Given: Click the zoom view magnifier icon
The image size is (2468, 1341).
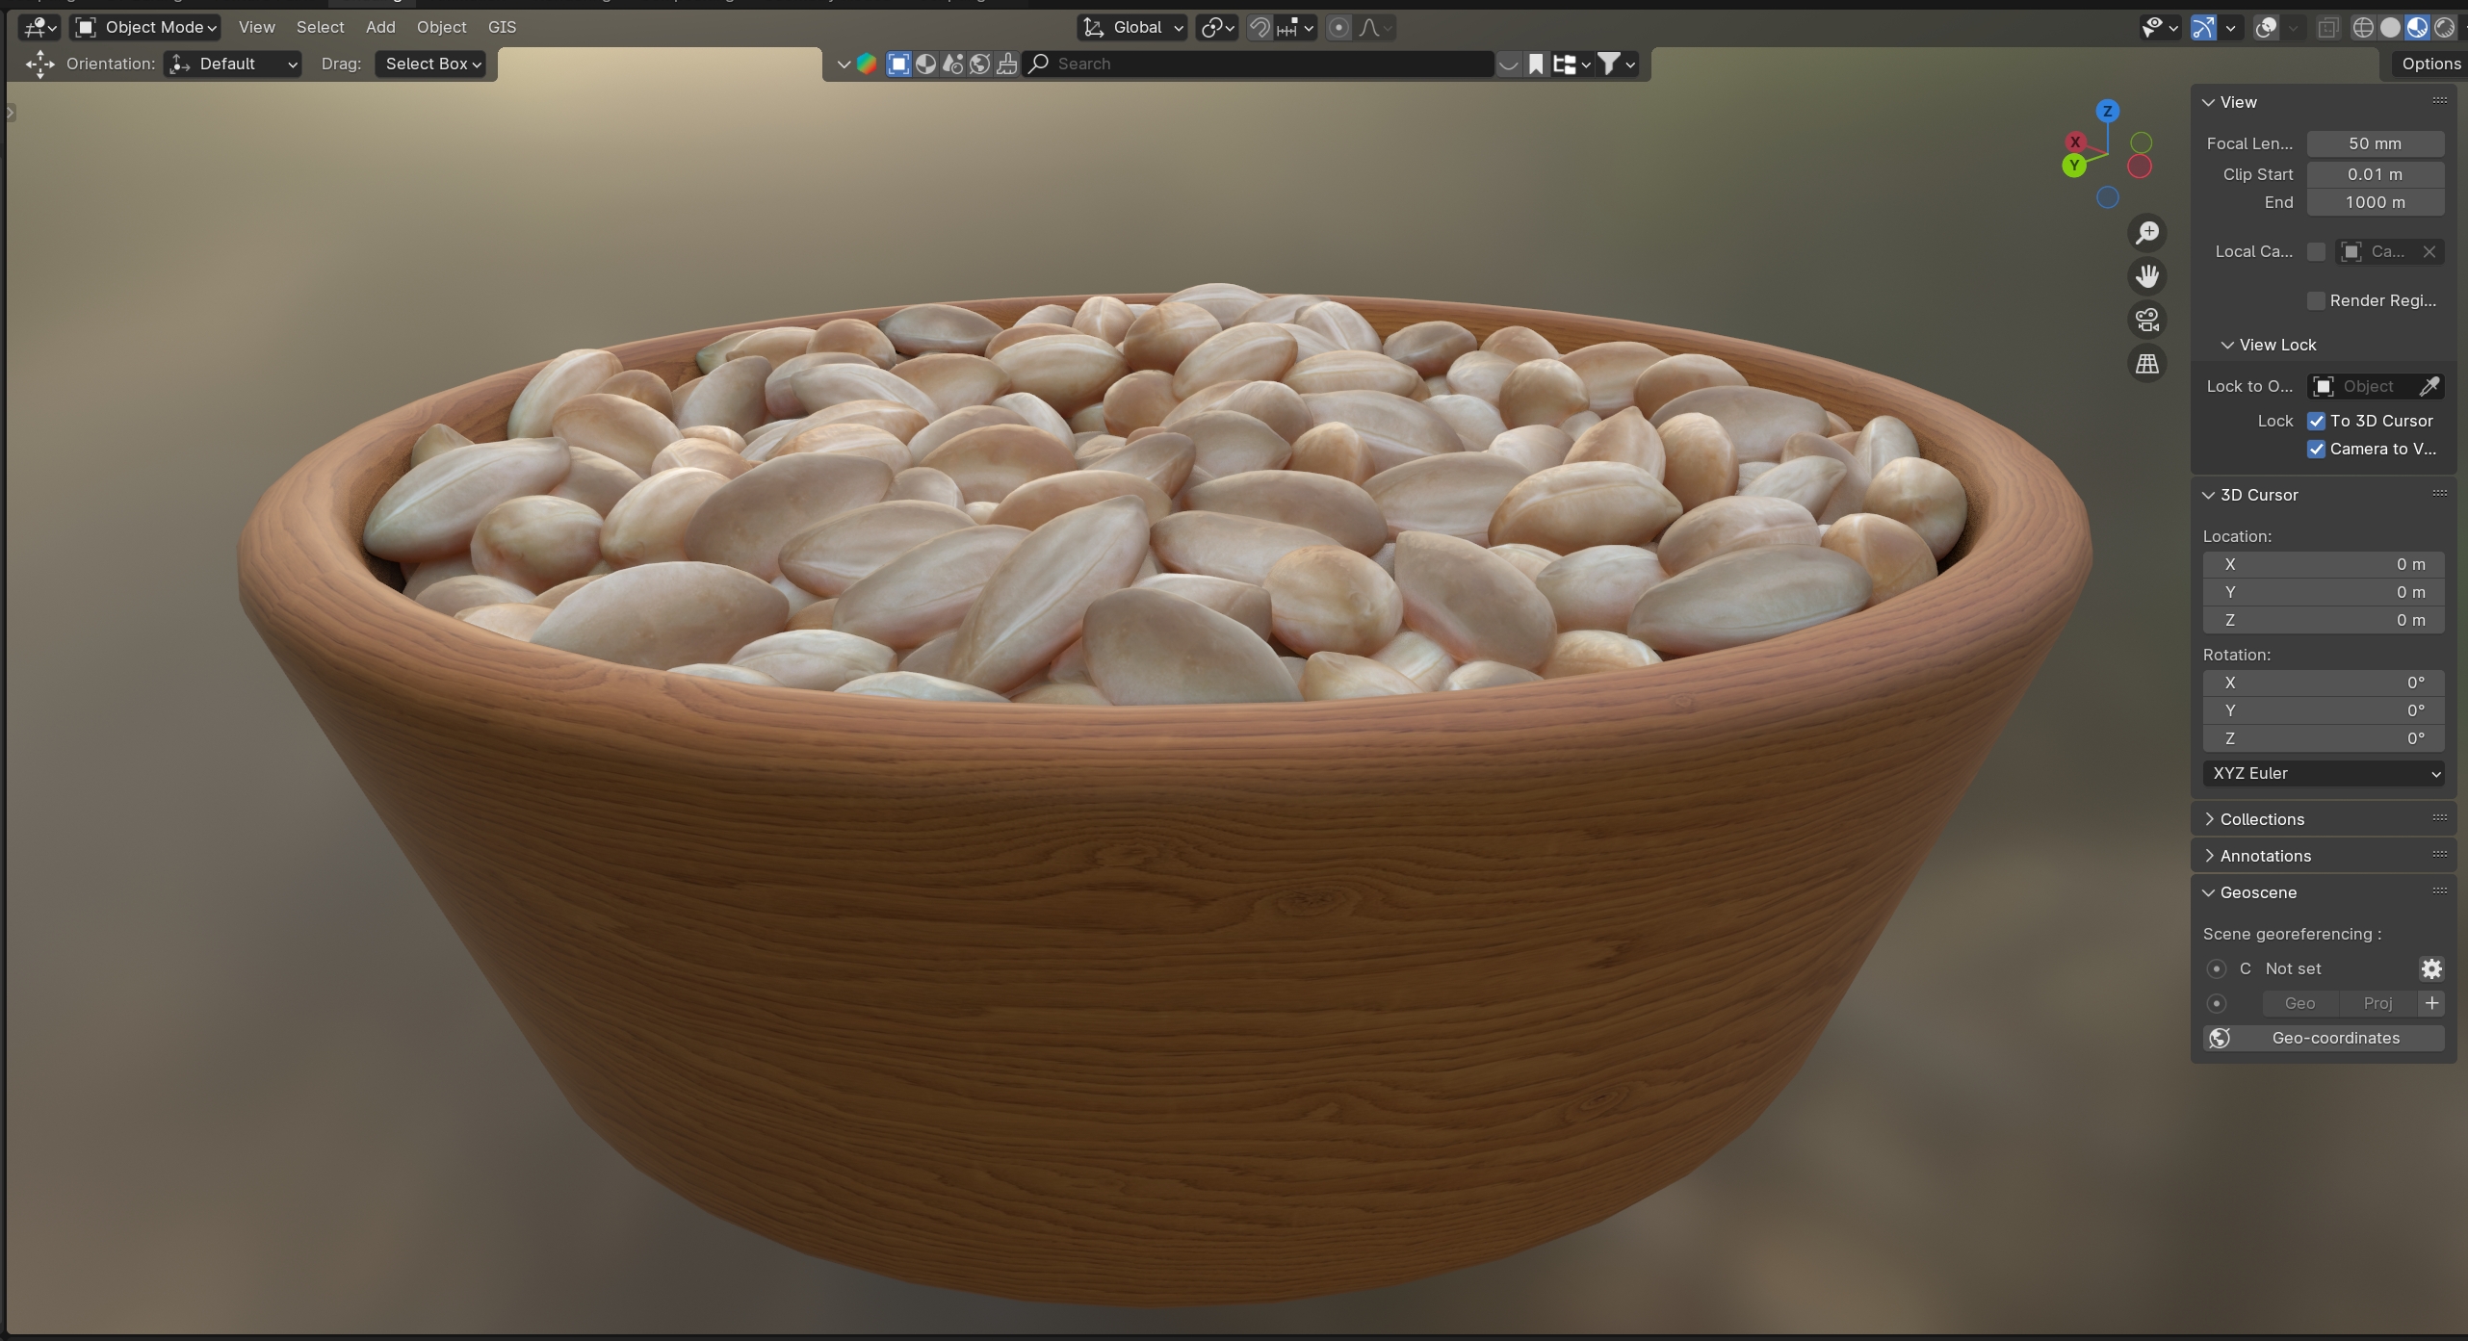Looking at the screenshot, I should pos(2147,233).
